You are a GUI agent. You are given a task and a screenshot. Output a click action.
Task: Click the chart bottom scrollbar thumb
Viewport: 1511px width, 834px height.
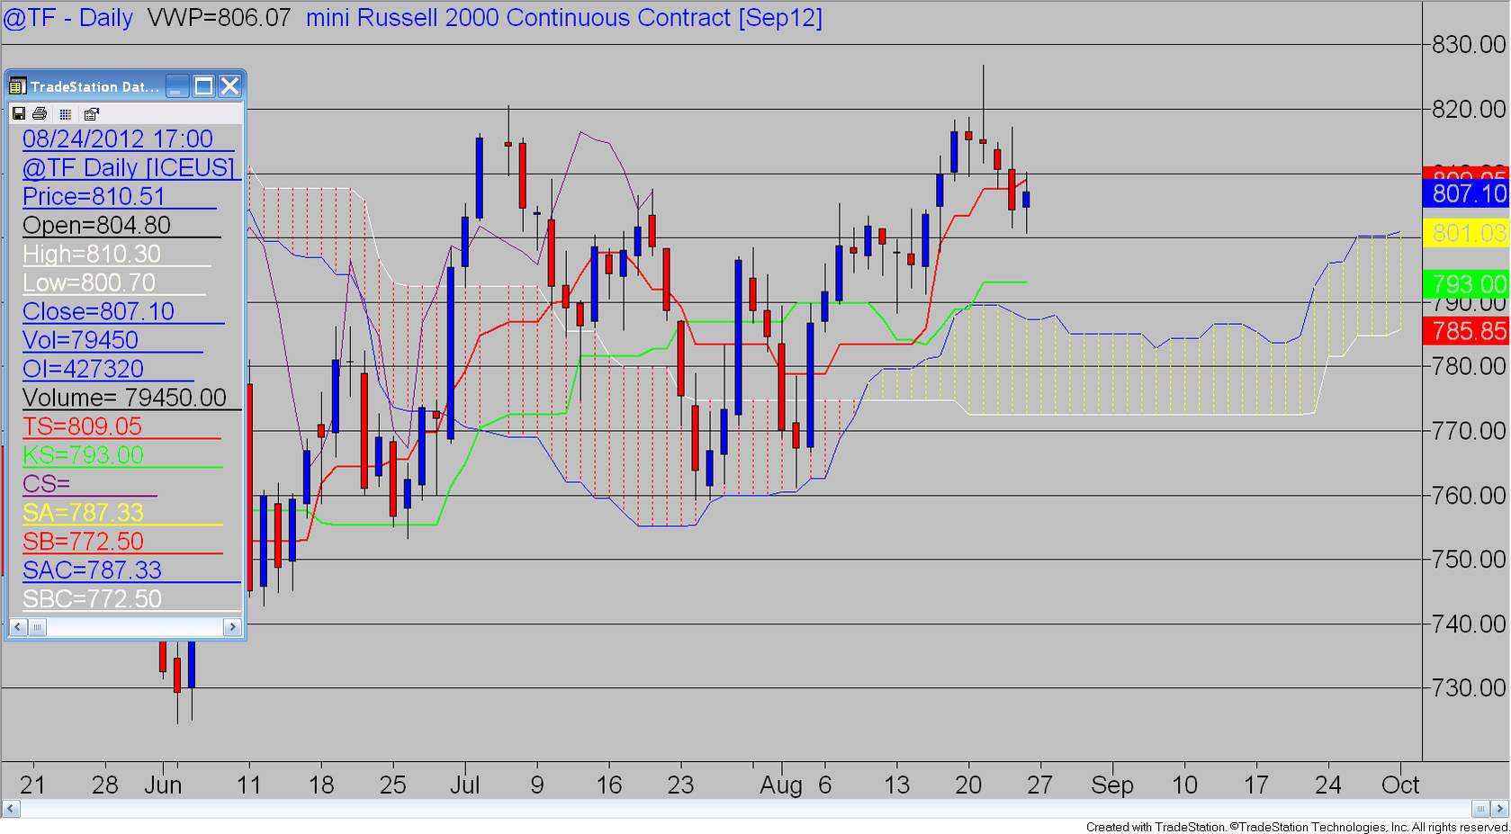pyautogui.click(x=1481, y=808)
